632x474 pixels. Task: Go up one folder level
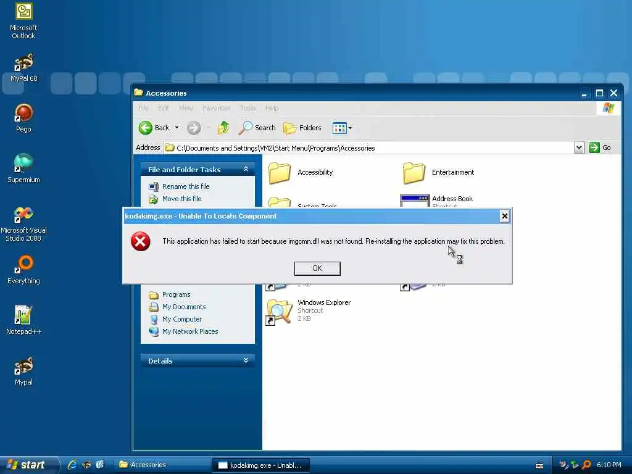pyautogui.click(x=223, y=128)
